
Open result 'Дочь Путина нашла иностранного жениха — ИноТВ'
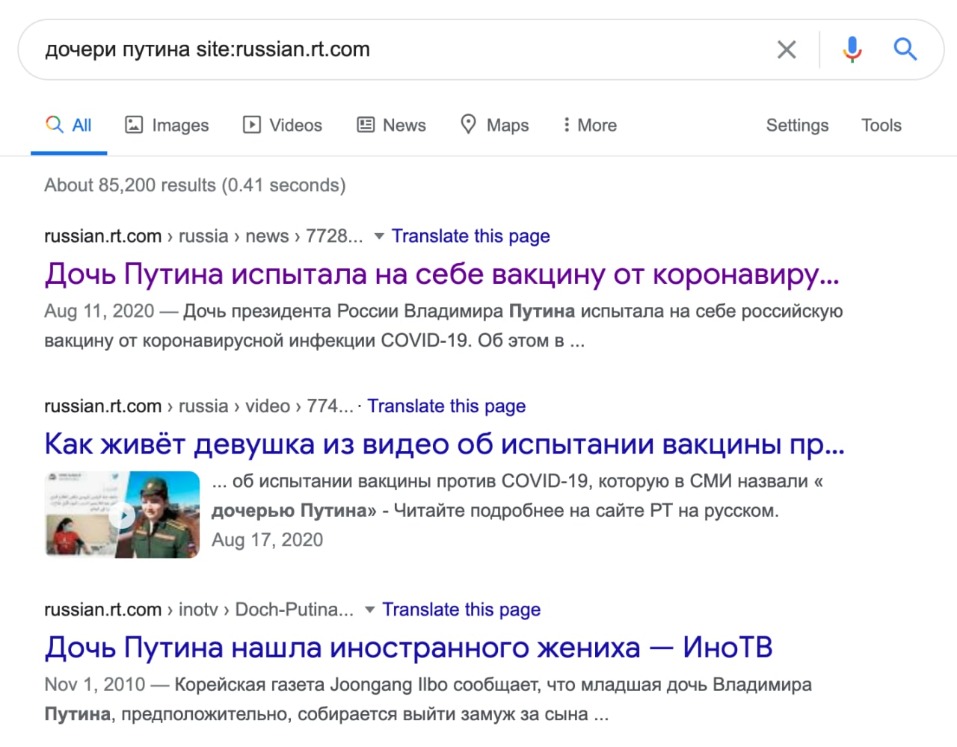(408, 648)
